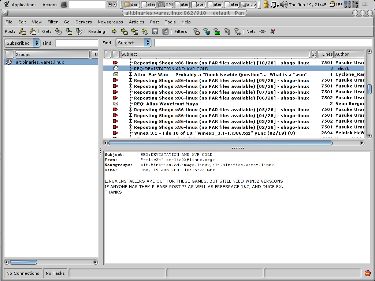Click the article list horizontal scrollbar
This screenshot has height=281, width=375.
(x=220, y=143)
